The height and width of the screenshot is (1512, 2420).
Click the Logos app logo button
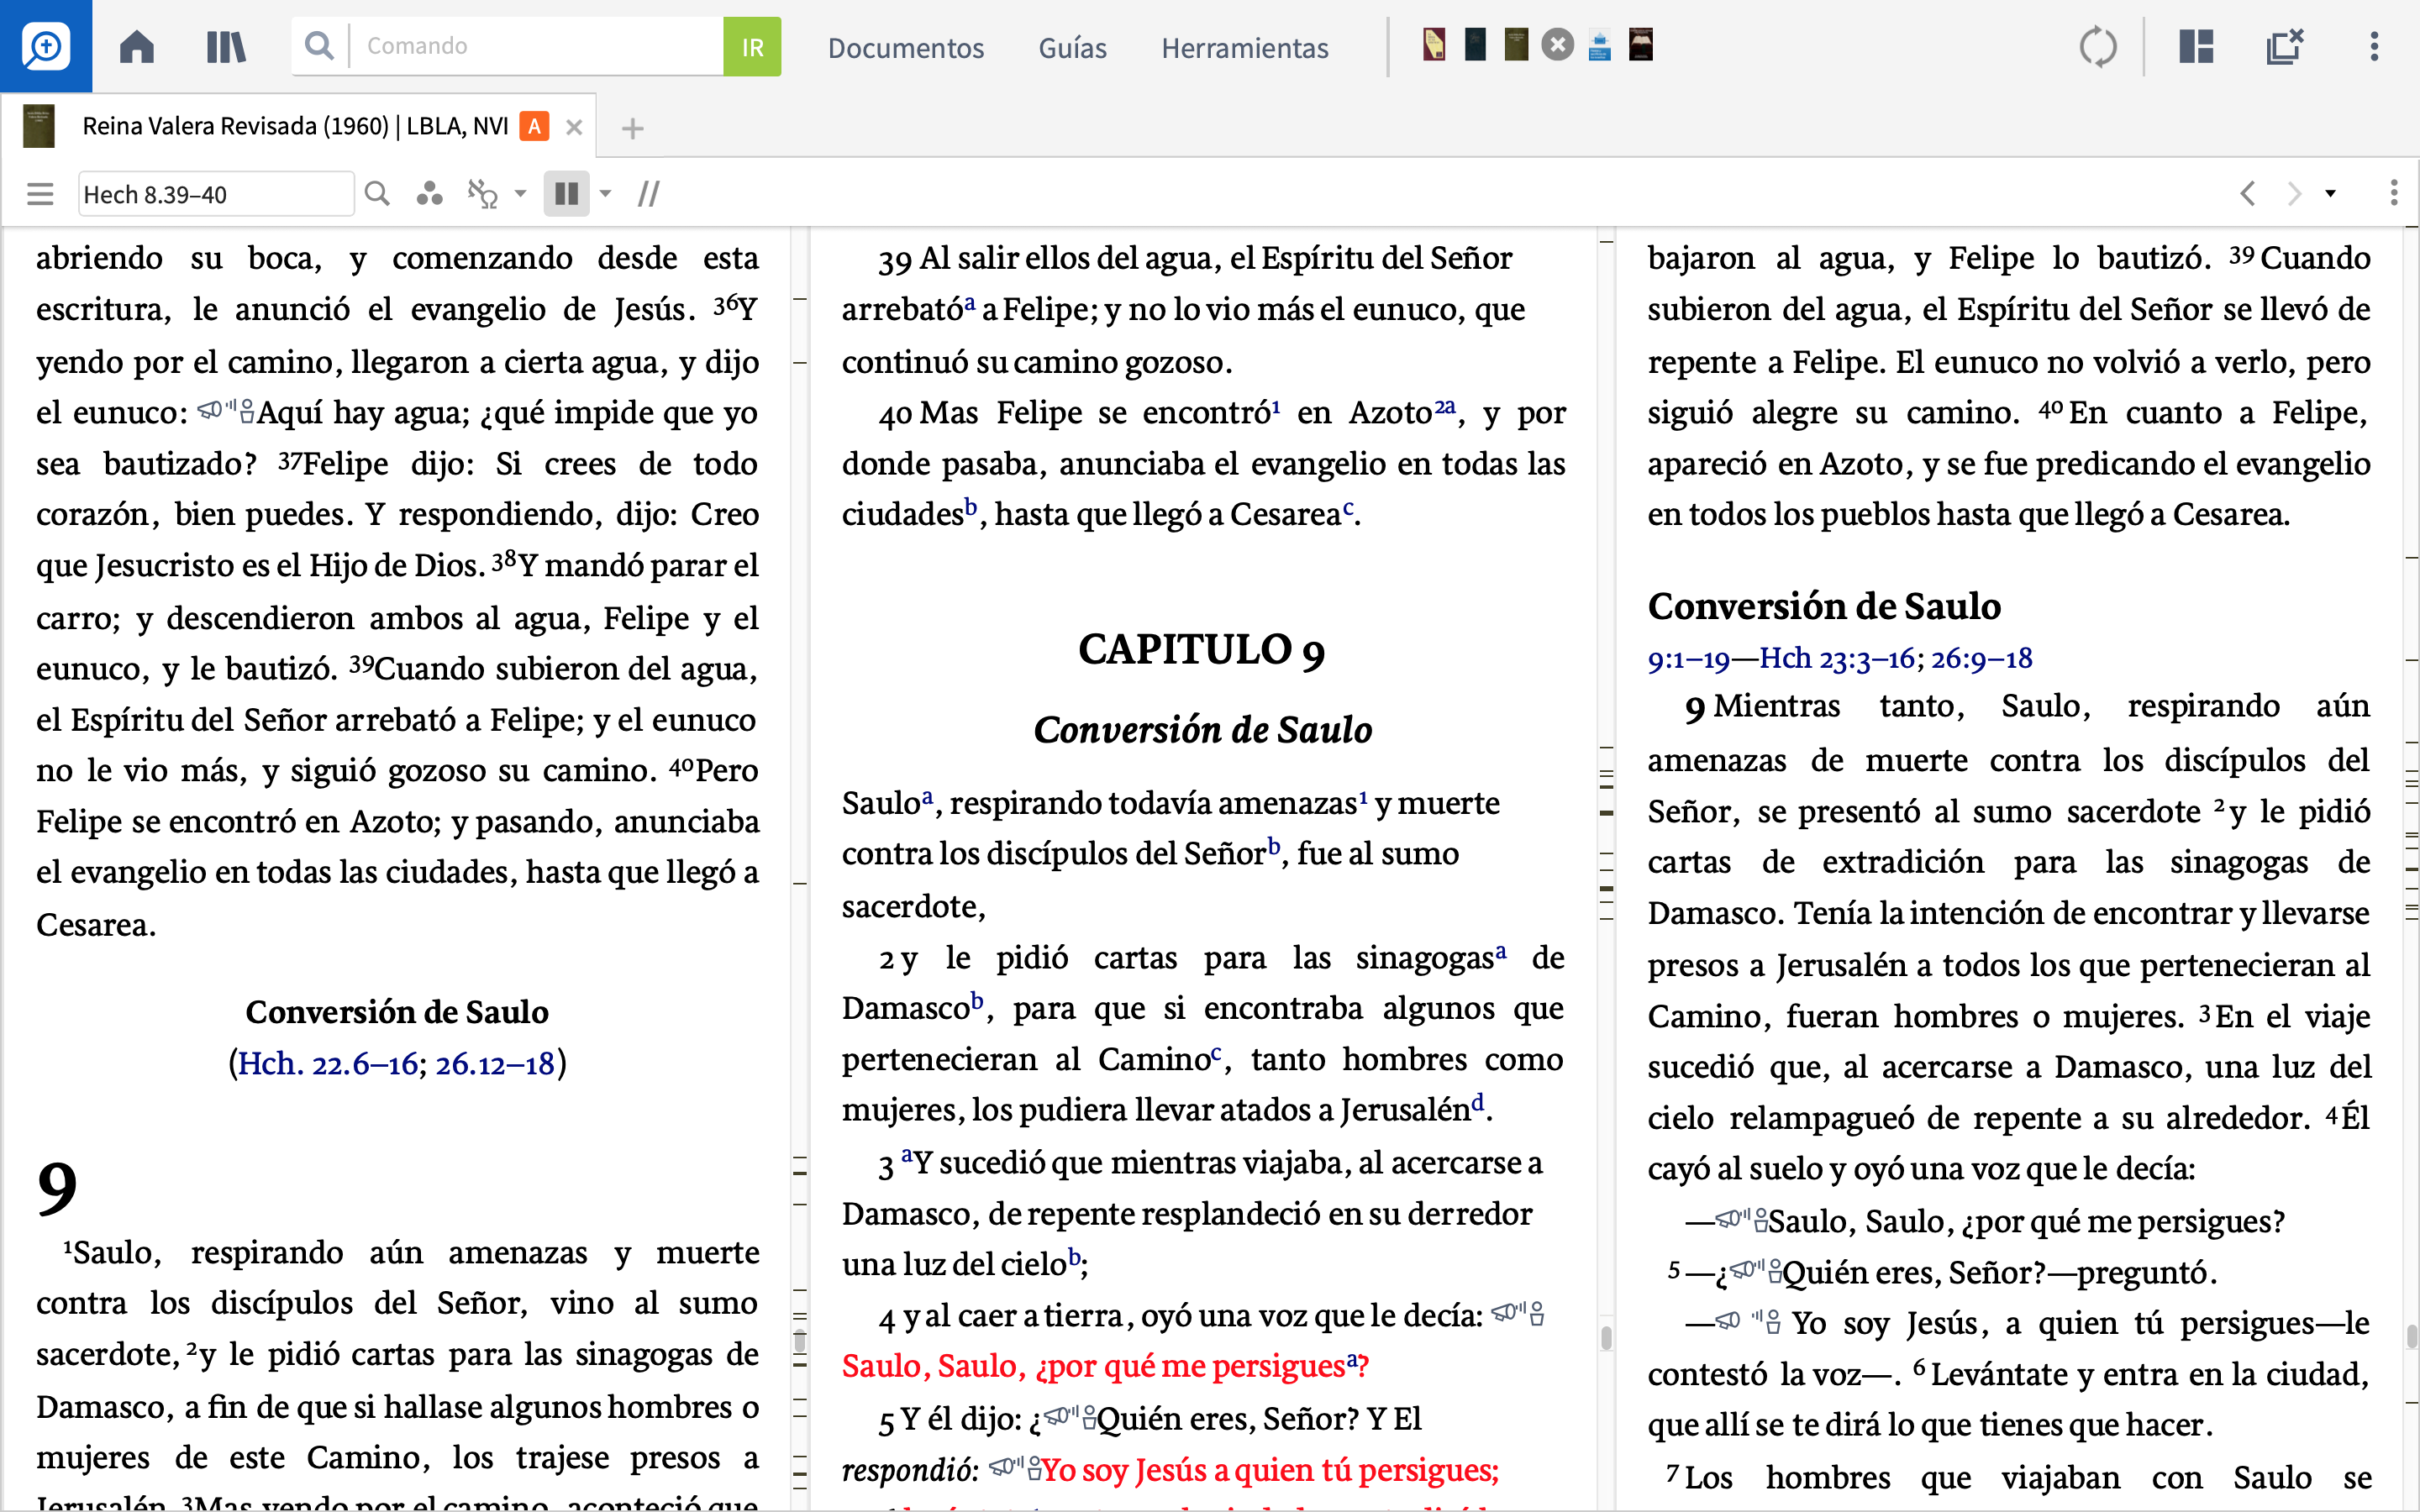(x=46, y=46)
